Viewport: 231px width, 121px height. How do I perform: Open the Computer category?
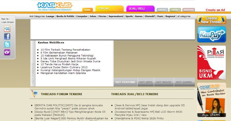82,16
